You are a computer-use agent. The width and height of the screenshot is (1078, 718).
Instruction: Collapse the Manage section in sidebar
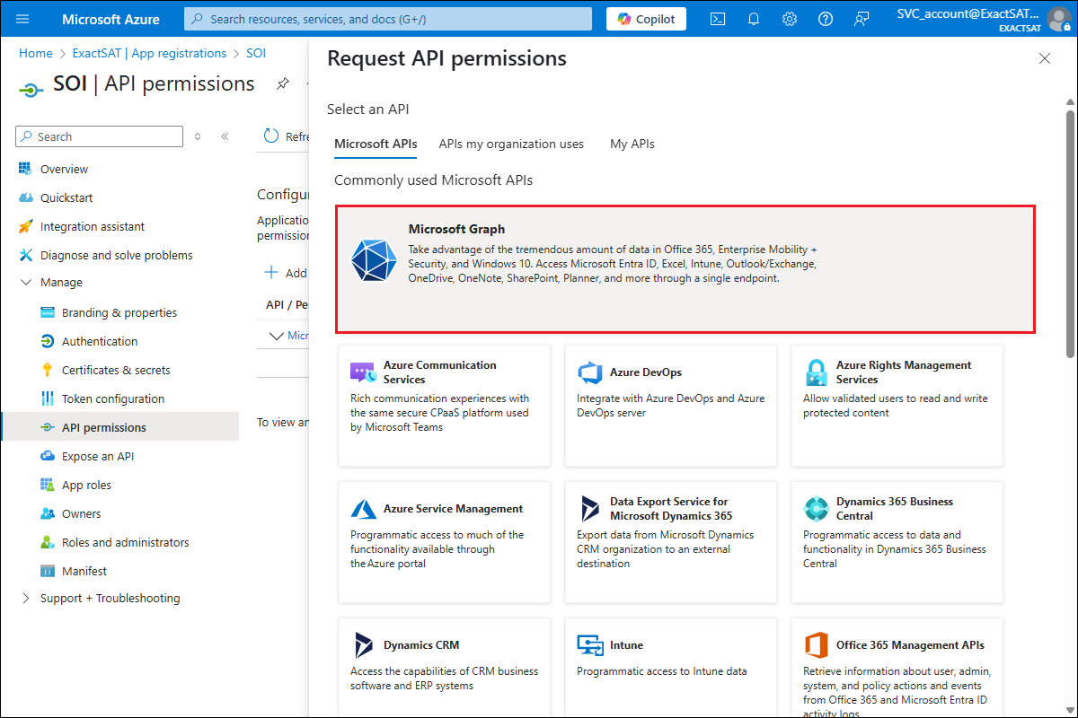[25, 283]
